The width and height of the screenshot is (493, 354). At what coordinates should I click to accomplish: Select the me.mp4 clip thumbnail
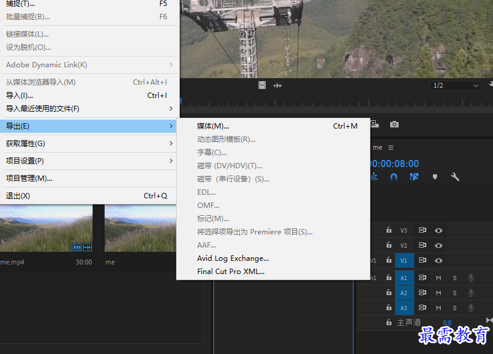pos(46,228)
